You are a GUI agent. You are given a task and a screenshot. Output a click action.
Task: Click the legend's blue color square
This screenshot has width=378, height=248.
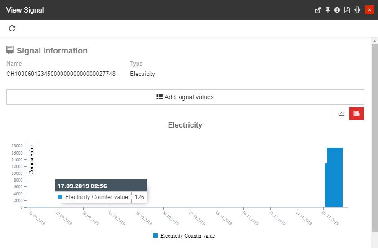pyautogui.click(x=156, y=235)
